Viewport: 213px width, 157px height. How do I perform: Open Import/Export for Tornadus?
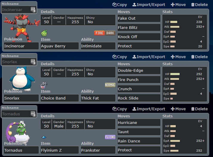[x=149, y=109]
